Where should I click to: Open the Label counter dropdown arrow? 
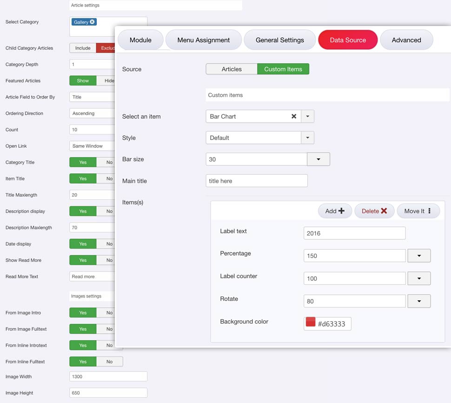pos(419,278)
